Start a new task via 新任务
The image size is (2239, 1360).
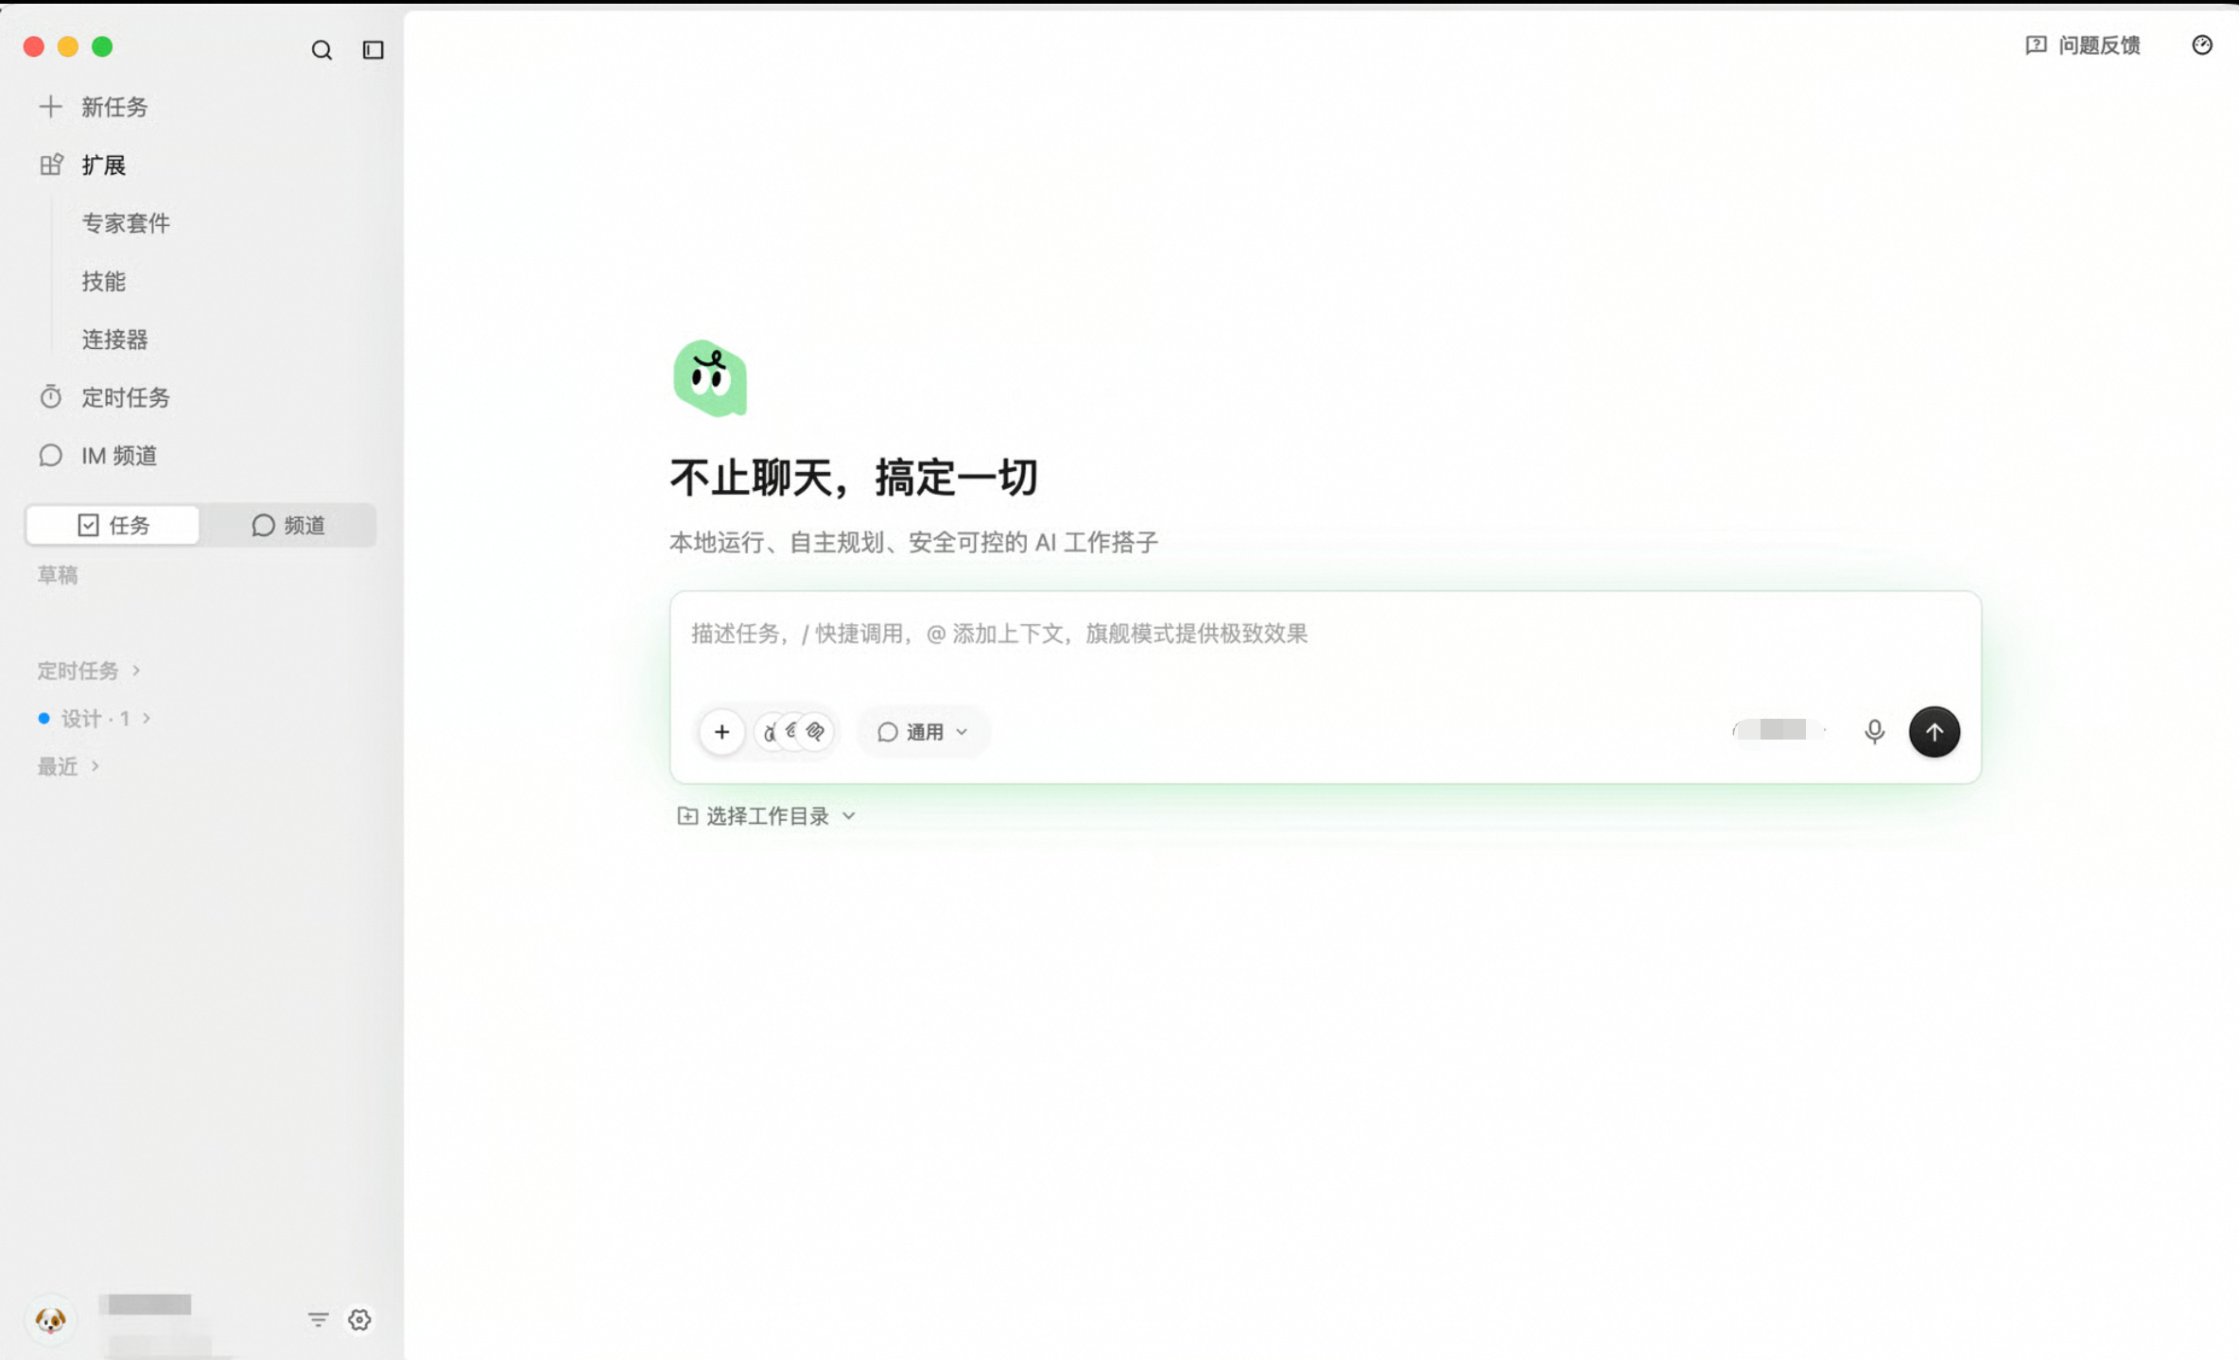(x=114, y=107)
